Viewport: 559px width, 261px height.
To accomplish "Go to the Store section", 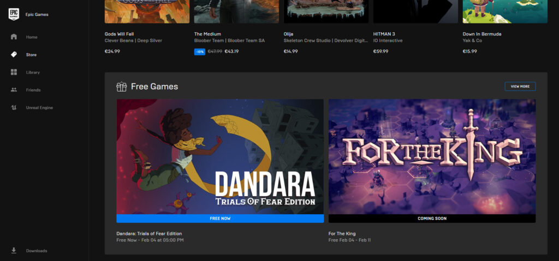I will coord(31,55).
